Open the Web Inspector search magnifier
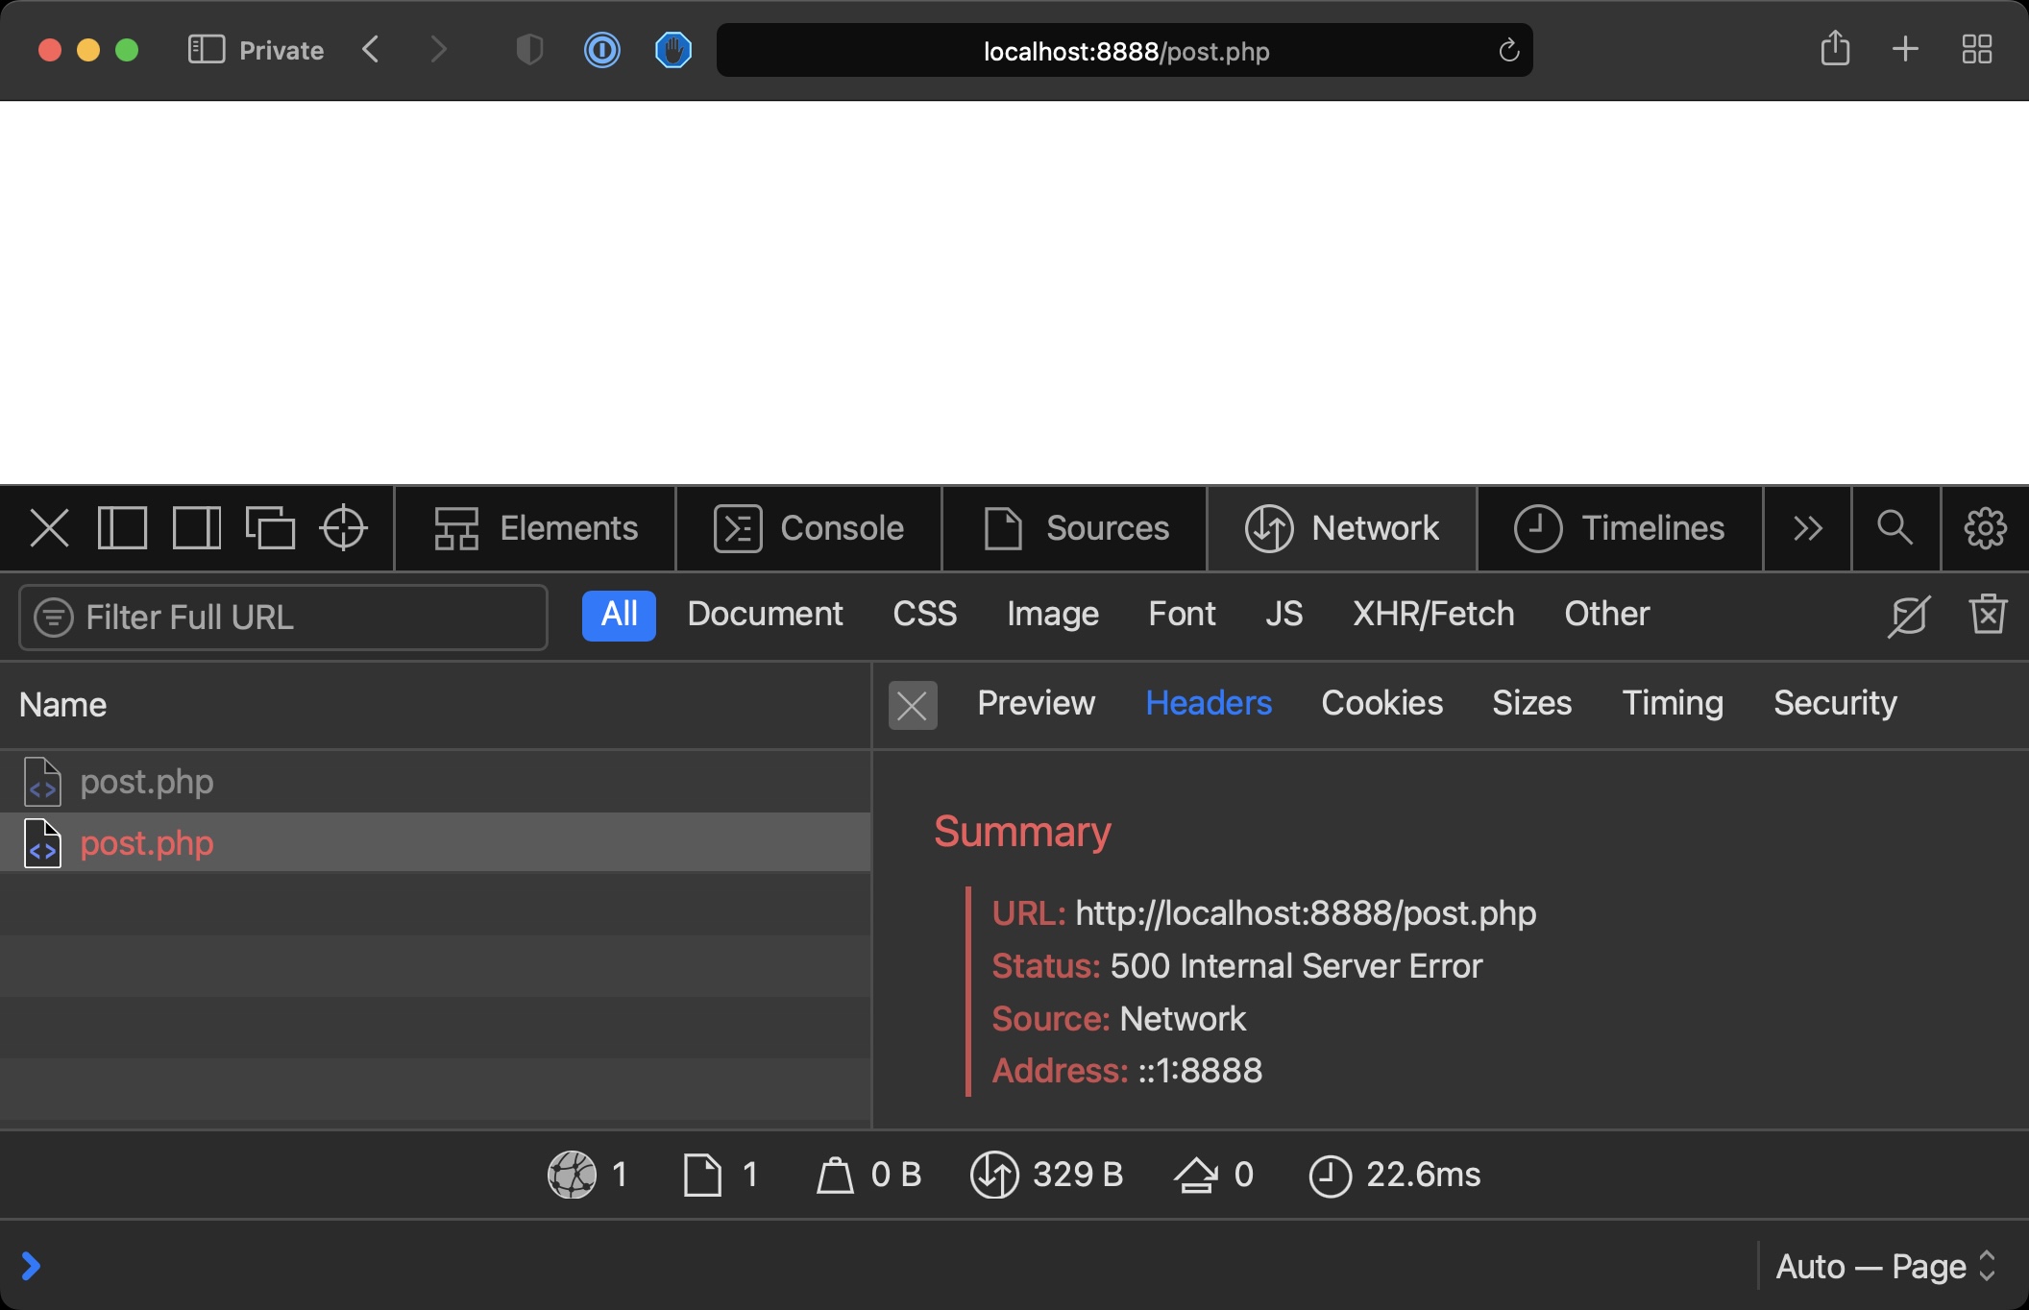 click(x=1894, y=528)
